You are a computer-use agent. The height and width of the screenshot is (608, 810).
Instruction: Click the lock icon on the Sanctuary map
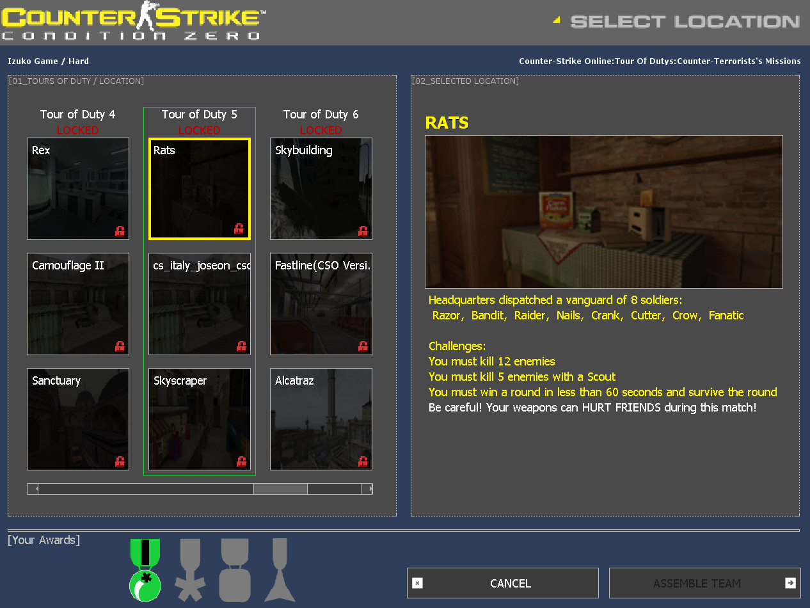(x=120, y=461)
